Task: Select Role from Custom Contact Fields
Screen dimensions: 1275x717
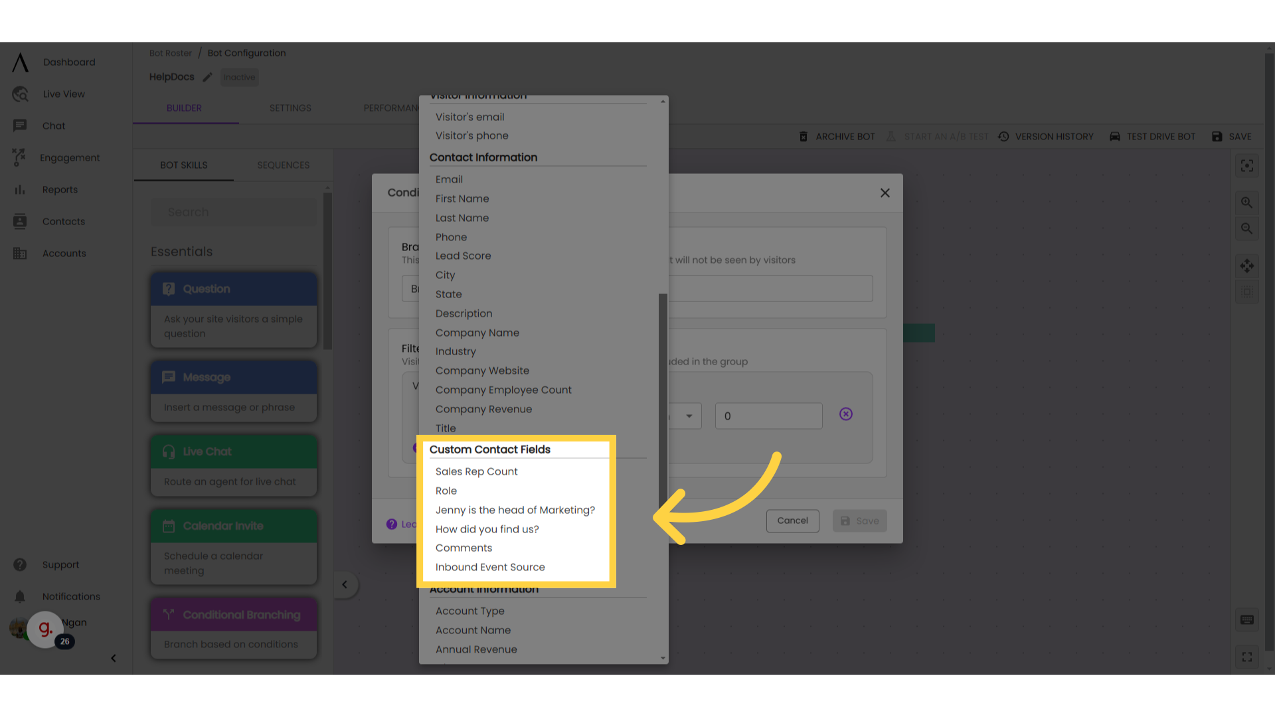Action: (446, 490)
